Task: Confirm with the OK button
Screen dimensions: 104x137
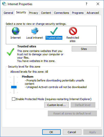Action: (51, 132)
